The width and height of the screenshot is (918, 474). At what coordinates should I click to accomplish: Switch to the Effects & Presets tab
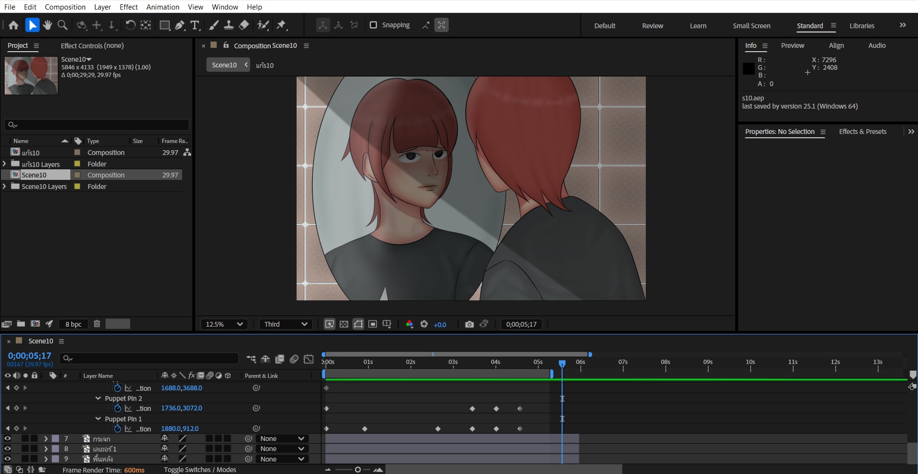pyautogui.click(x=863, y=132)
